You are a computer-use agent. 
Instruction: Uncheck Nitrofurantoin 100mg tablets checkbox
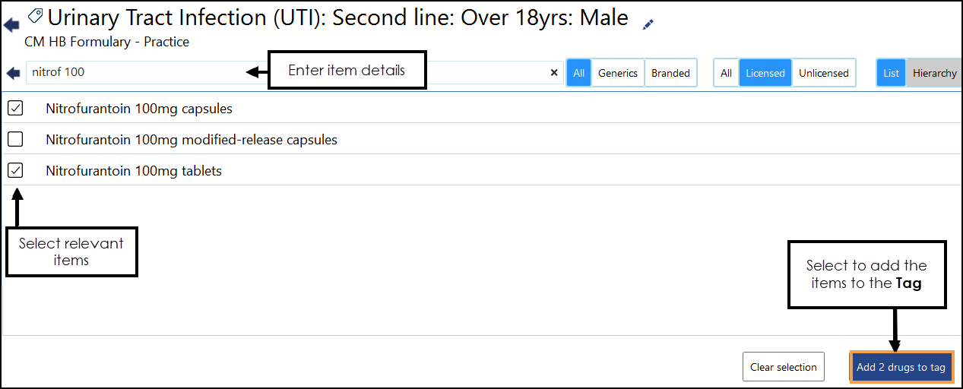tap(15, 171)
